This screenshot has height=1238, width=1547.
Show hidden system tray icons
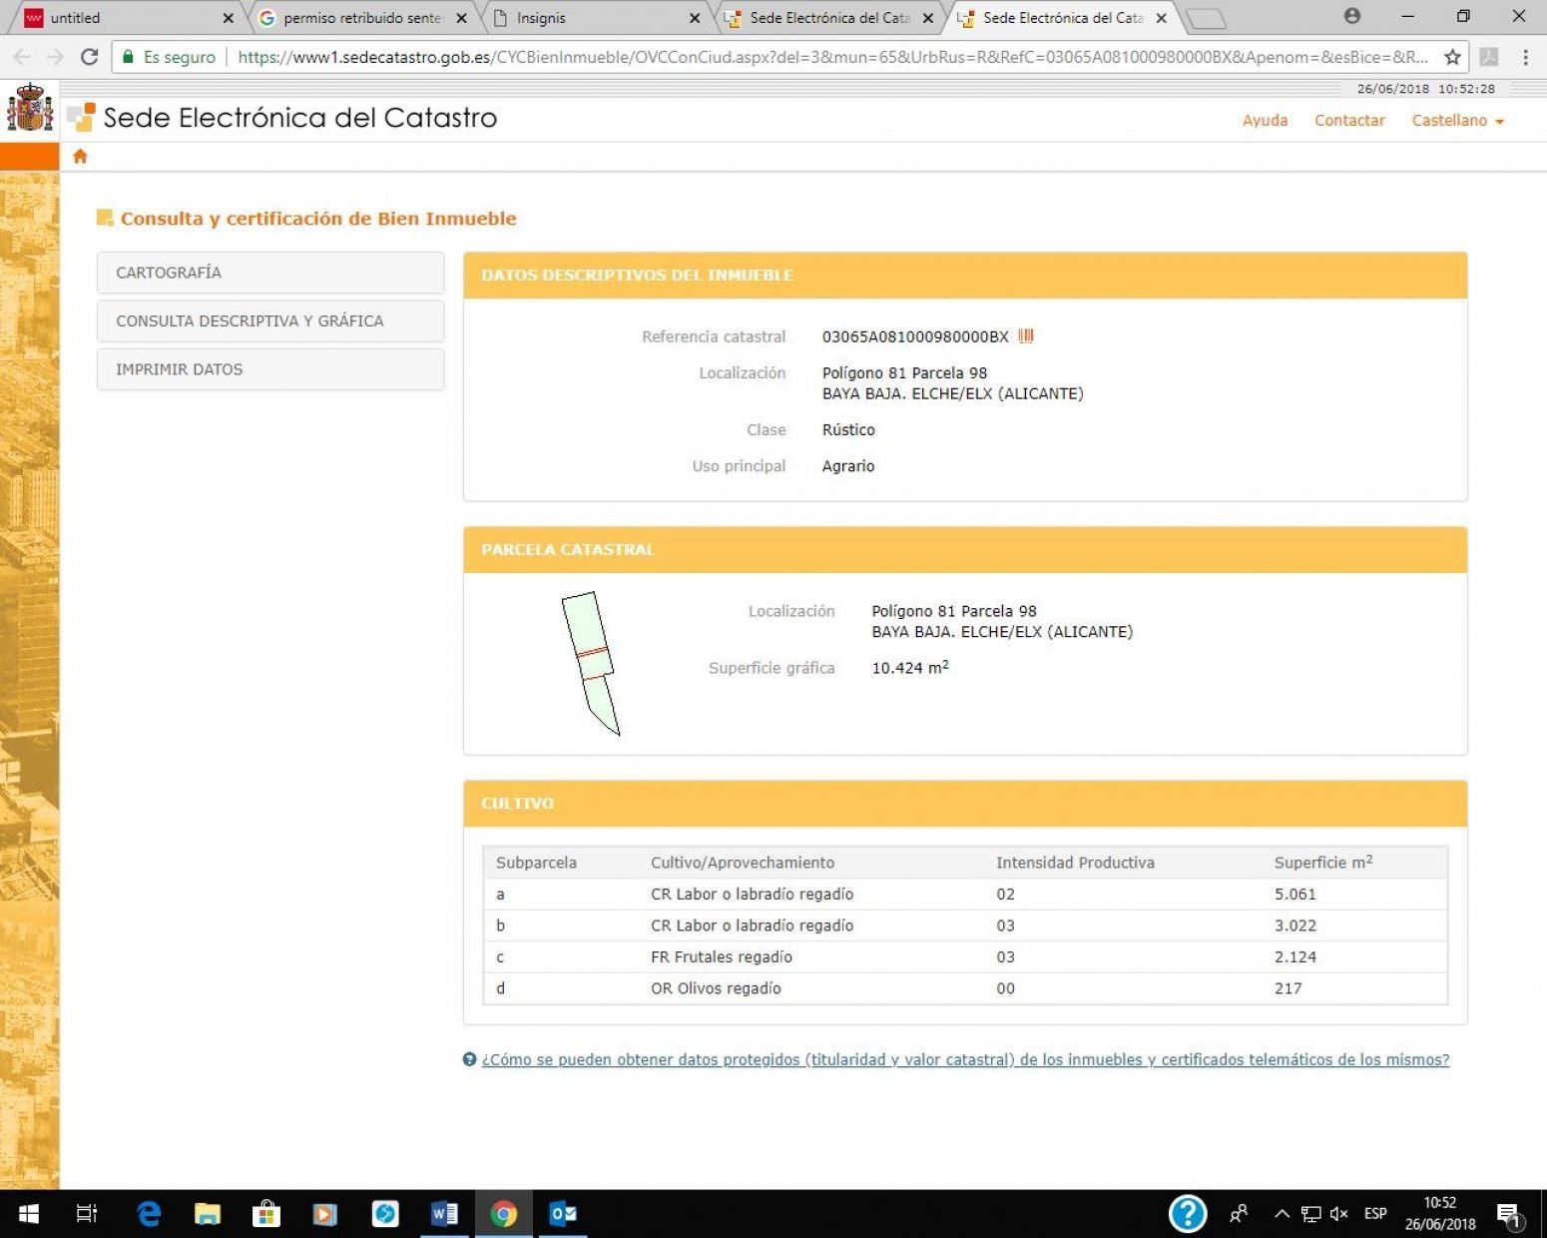tap(1282, 1213)
